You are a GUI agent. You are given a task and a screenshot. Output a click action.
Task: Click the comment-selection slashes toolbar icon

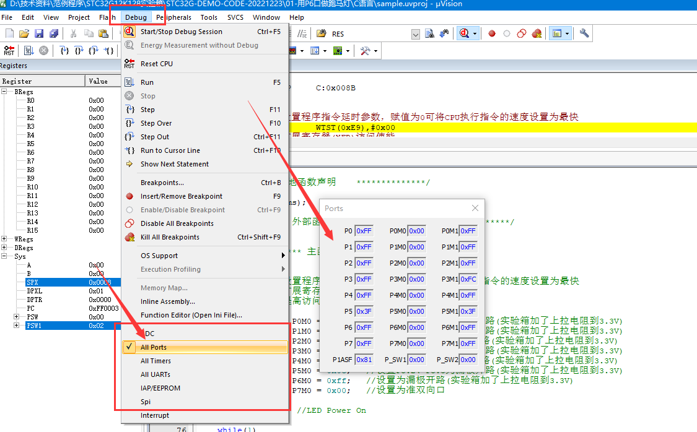point(302,33)
